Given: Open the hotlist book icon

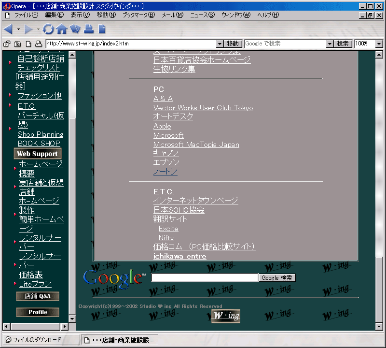Looking at the screenshot, I should click(x=75, y=29).
